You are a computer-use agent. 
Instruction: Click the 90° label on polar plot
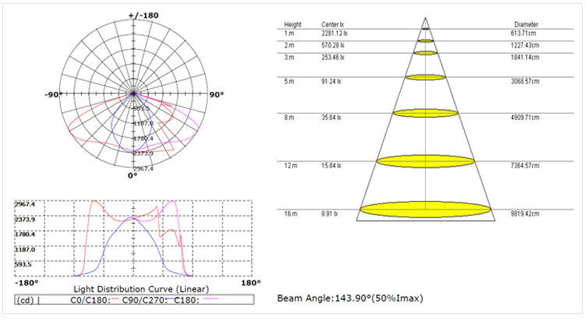217,94
